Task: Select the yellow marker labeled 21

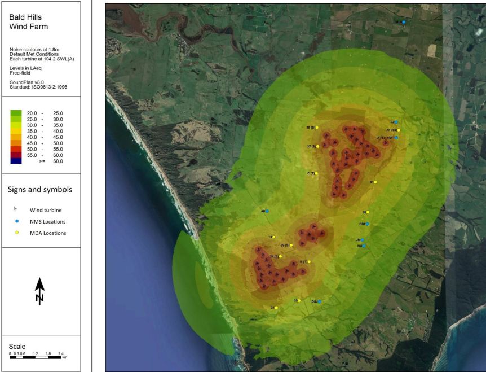Action: coord(276,308)
